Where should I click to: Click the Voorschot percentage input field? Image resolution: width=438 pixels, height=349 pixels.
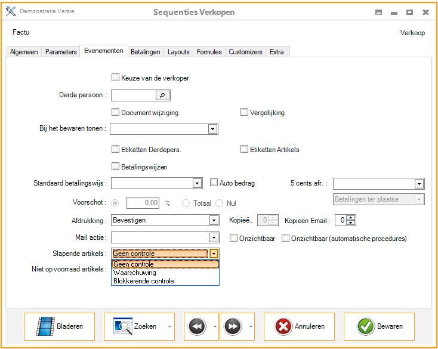143,203
